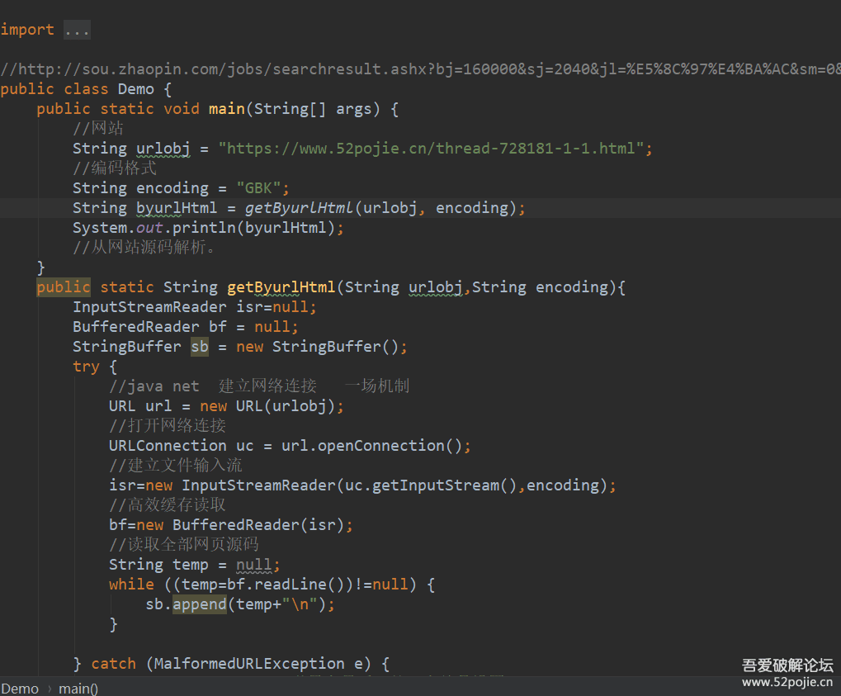Select the highlighted append method call
Screen dimensions: 841x696
198,604
